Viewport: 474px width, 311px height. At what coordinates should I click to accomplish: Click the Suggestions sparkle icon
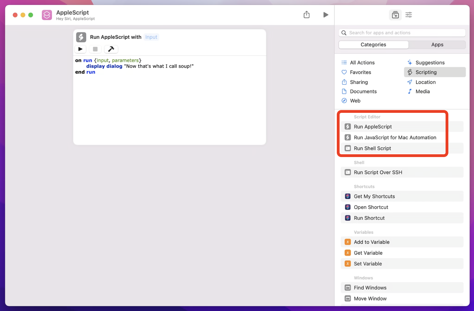click(410, 62)
